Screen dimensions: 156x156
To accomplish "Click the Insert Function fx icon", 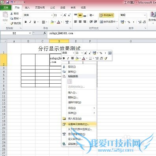I will [45, 33].
